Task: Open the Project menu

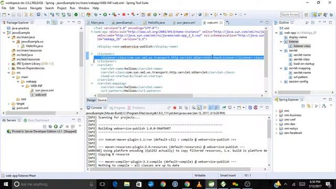Action: [62, 8]
